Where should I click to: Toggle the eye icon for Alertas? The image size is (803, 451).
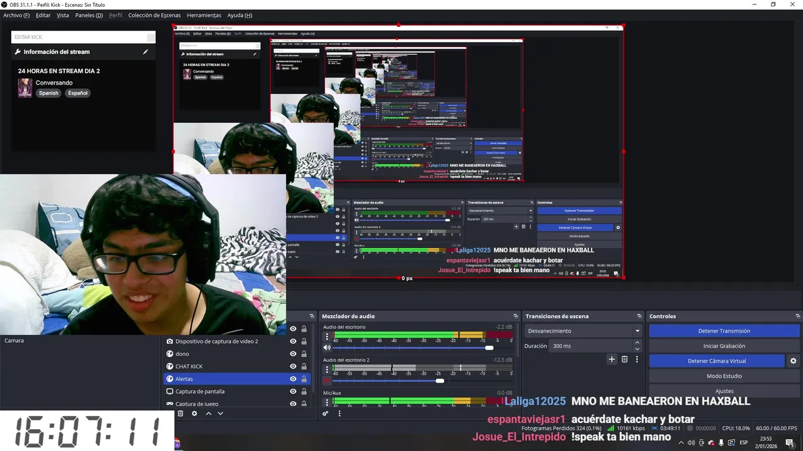293,379
